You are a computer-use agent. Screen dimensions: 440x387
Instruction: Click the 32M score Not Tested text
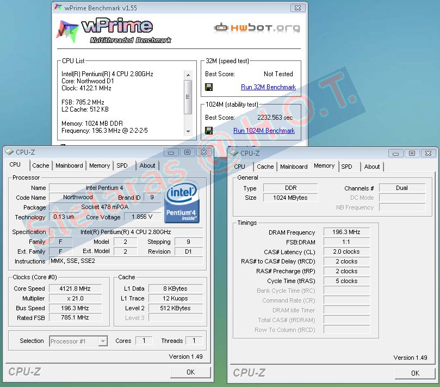pyautogui.click(x=278, y=74)
